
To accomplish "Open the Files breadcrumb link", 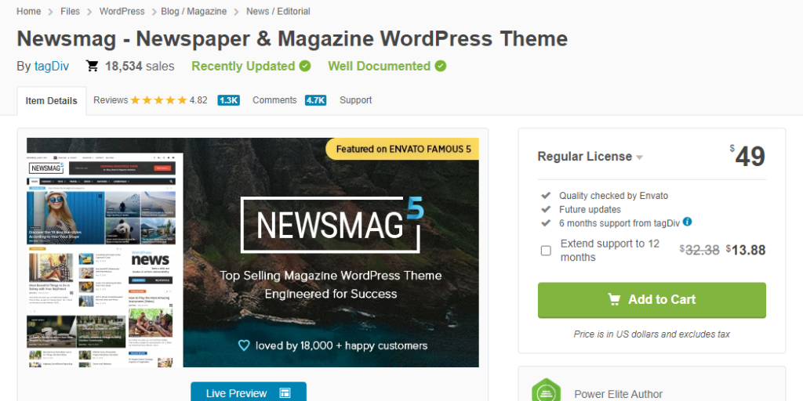I will 70,11.
